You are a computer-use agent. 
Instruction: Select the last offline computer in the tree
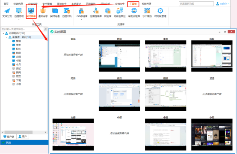click(17, 84)
